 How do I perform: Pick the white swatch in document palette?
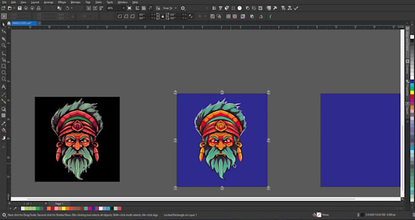tap(101, 208)
